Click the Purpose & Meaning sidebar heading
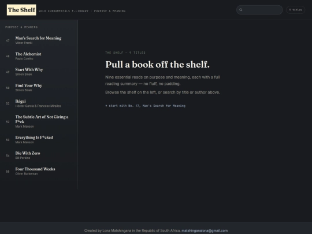Screen dimensions: 312x234 (21, 27)
